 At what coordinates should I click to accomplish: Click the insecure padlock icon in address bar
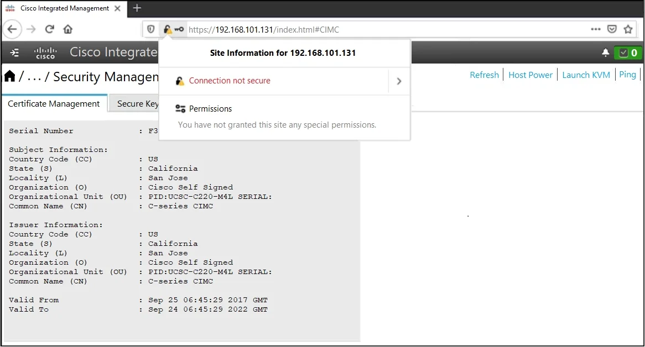point(167,29)
